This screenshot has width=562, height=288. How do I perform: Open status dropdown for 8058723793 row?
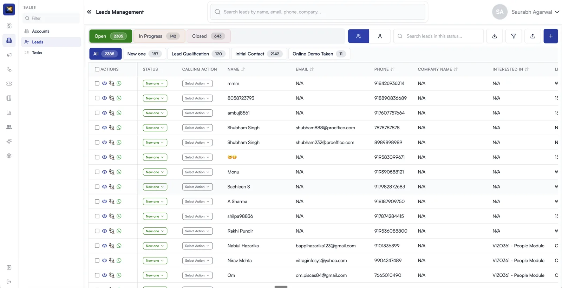pos(155,98)
